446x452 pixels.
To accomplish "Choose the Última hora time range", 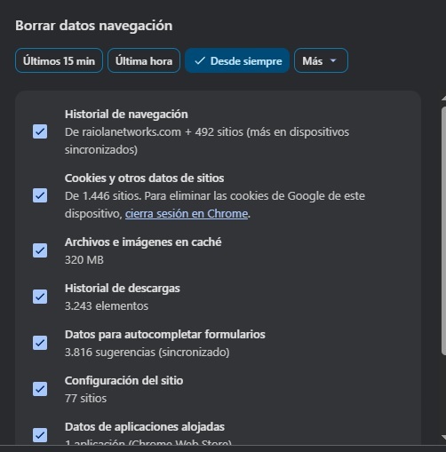I will tap(144, 60).
